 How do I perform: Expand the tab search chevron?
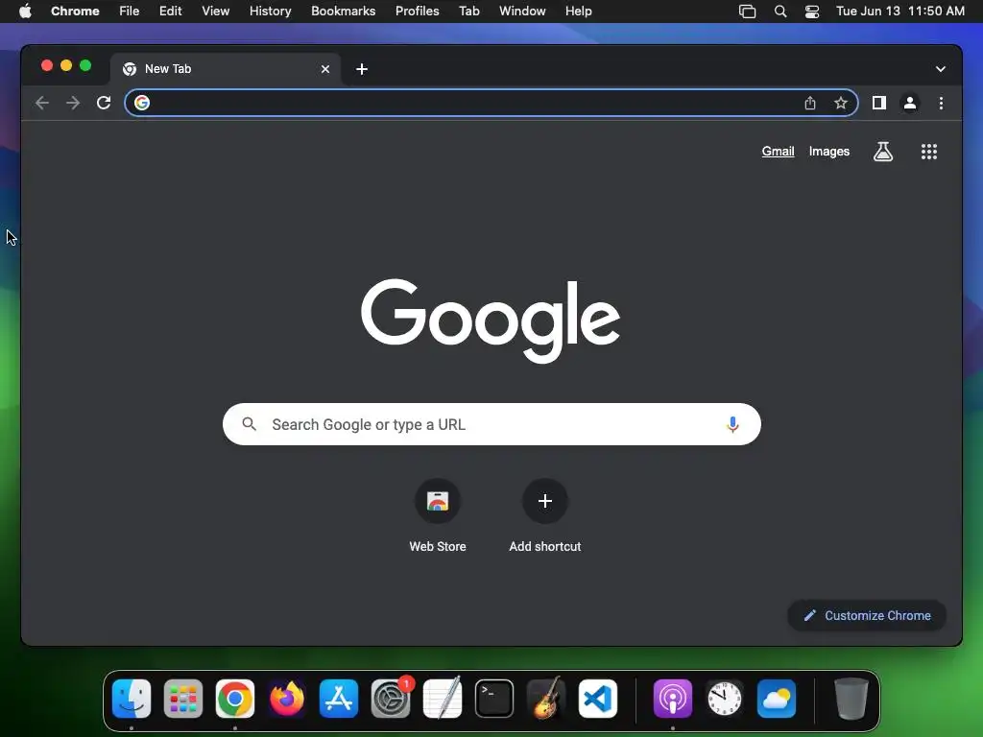pyautogui.click(x=941, y=69)
